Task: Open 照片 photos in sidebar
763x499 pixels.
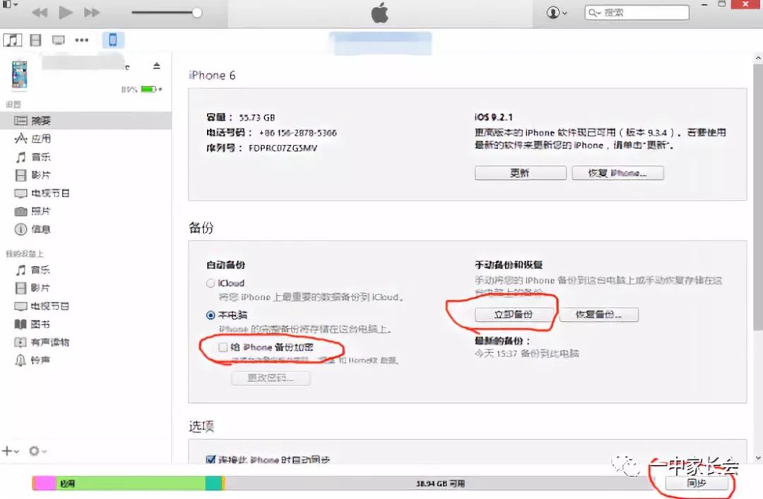Action: coord(33,211)
